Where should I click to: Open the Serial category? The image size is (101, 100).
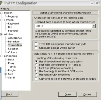11,78
